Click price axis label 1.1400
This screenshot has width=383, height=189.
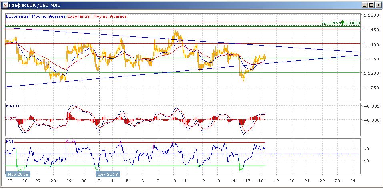pyautogui.click(x=371, y=45)
